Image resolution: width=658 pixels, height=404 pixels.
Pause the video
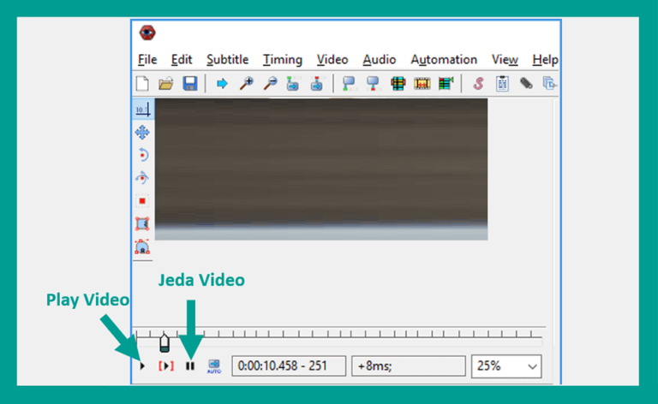point(190,366)
